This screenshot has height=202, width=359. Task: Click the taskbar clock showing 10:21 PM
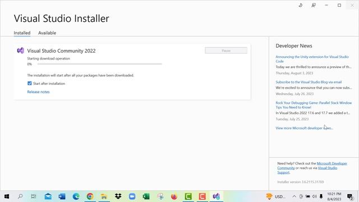coord(334,196)
